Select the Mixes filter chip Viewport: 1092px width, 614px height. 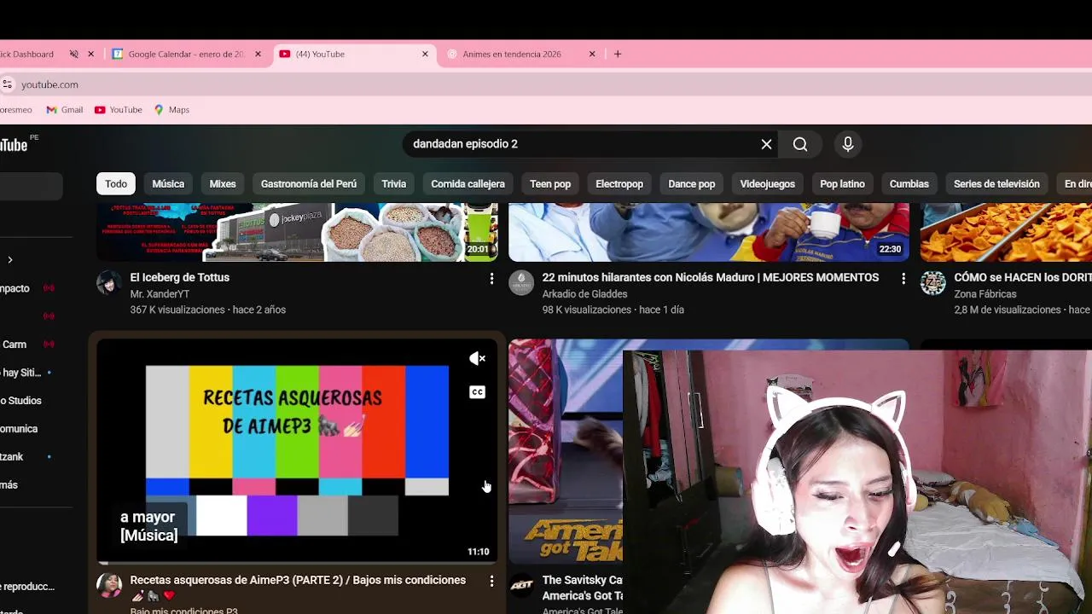(x=223, y=184)
